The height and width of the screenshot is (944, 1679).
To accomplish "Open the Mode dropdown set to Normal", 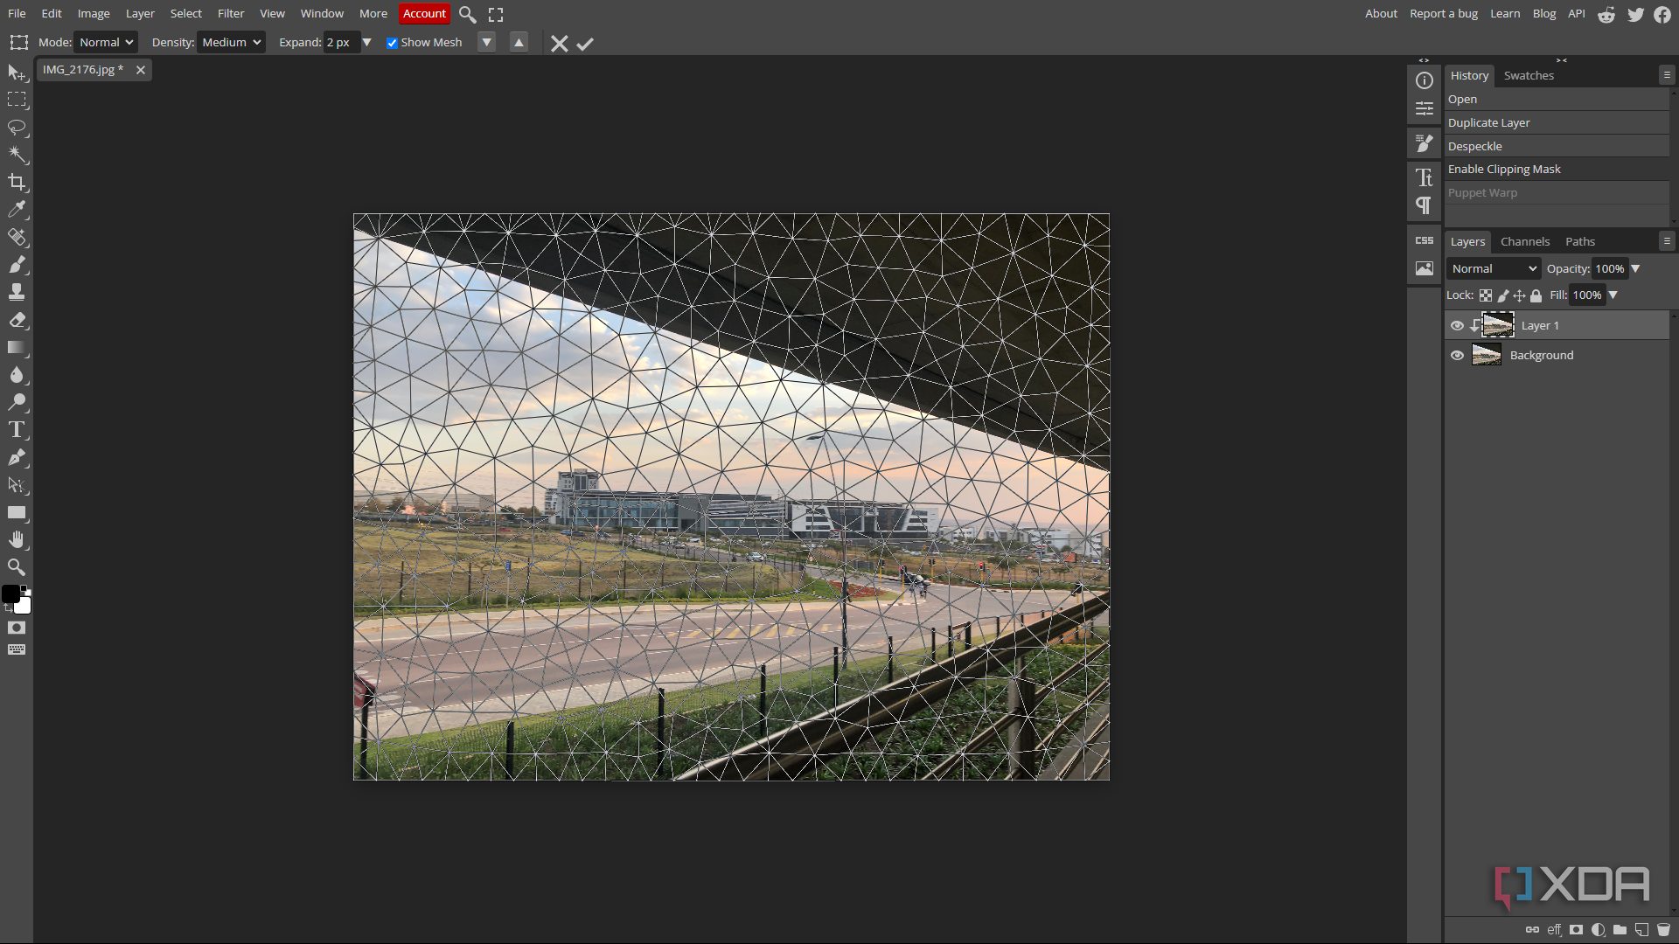I will 106,43.
